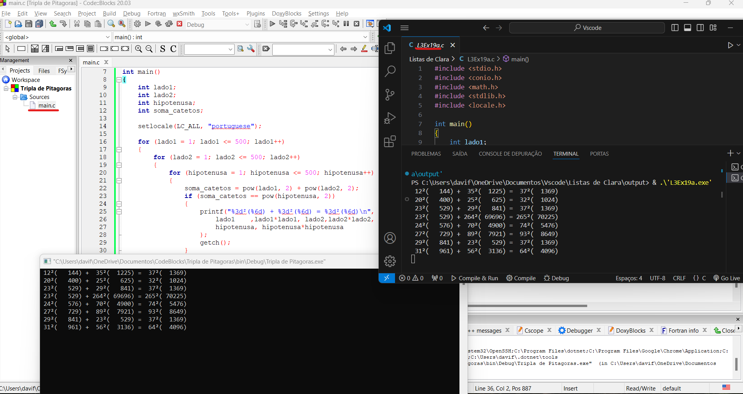Open Run and Debug in VS Code activity bar

coord(390,118)
